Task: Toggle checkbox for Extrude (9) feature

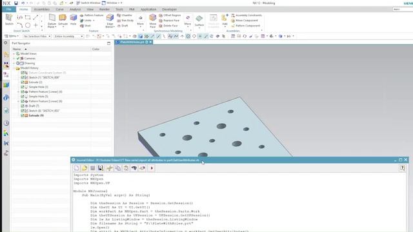Action: [23, 115]
